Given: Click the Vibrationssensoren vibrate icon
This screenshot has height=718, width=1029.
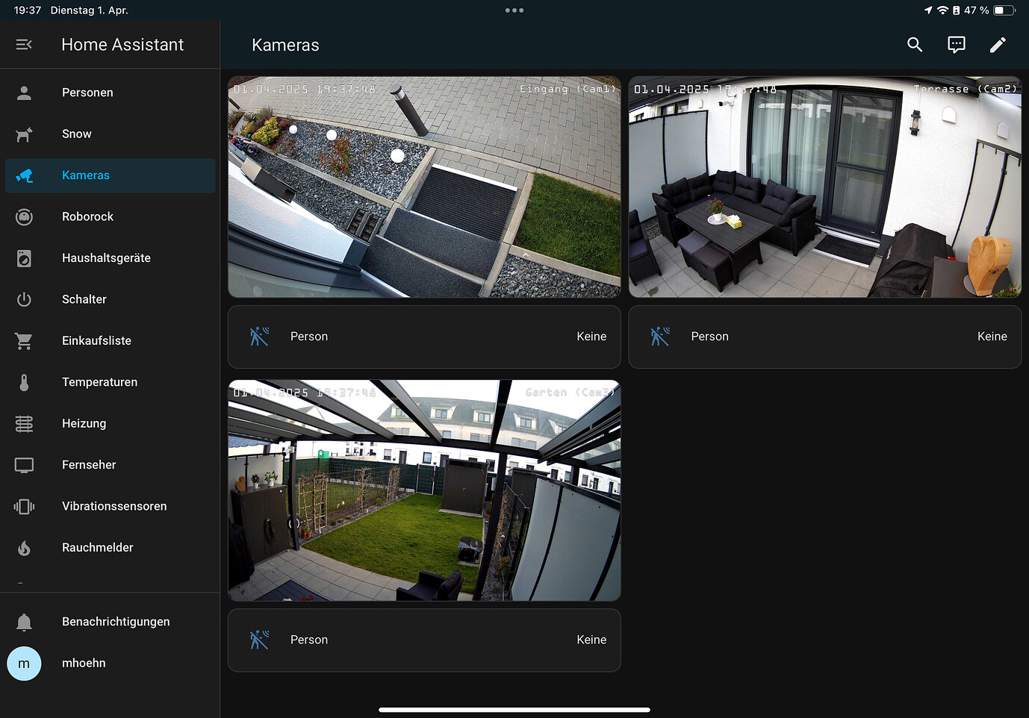Looking at the screenshot, I should 24,507.
